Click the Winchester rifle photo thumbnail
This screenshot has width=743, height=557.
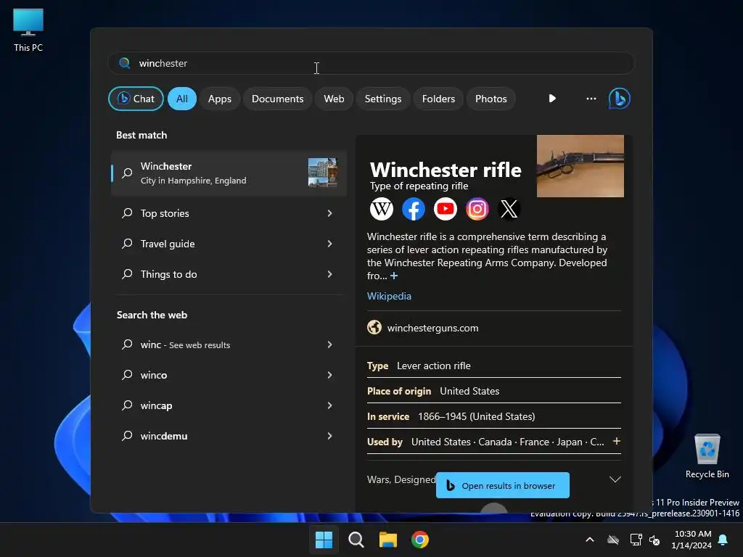580,166
